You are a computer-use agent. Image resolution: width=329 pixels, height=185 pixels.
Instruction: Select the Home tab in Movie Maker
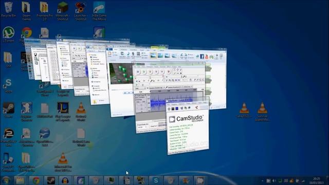pos(116,49)
